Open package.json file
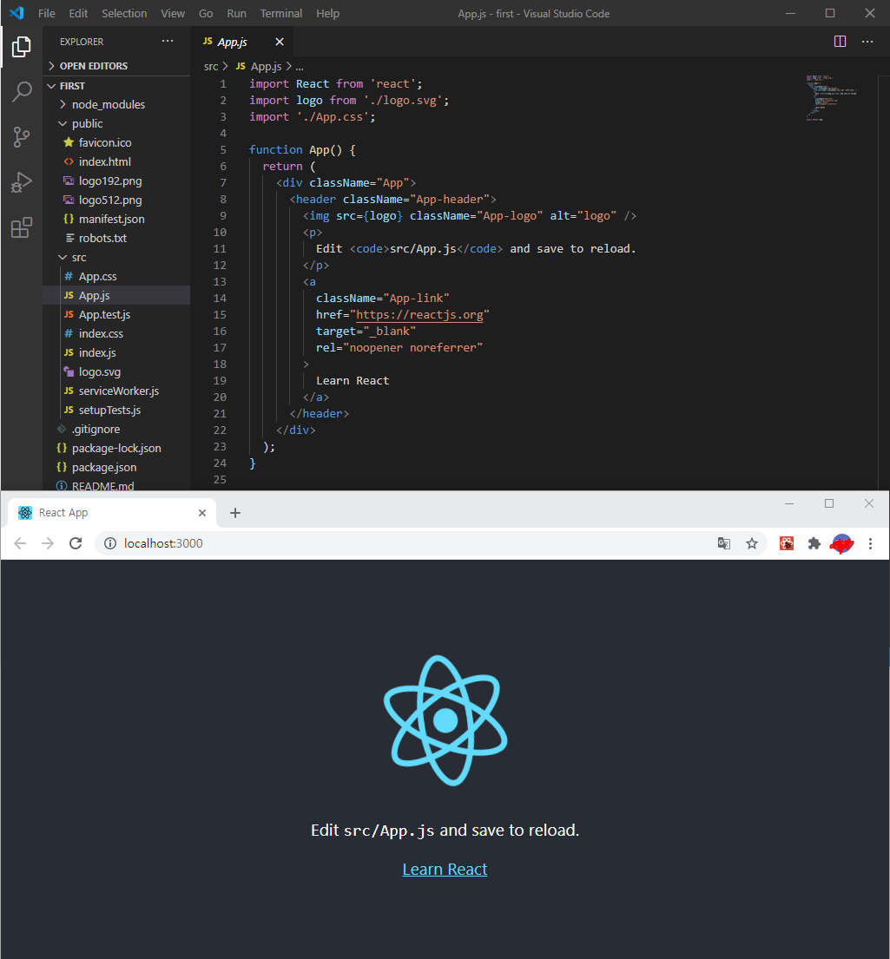The height and width of the screenshot is (959, 890). [116, 467]
